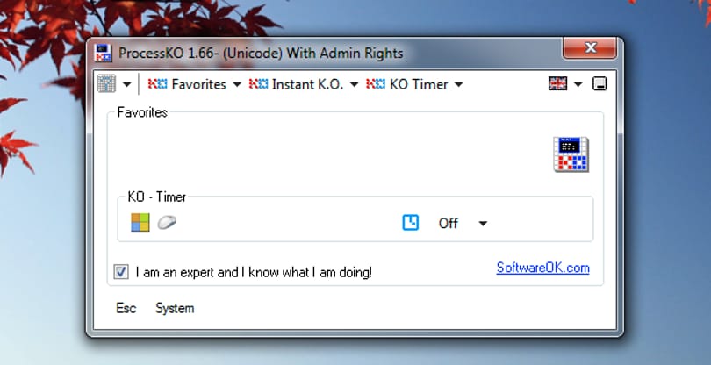
Task: Expand the KO Timer dropdown arrow
Action: coord(458,84)
